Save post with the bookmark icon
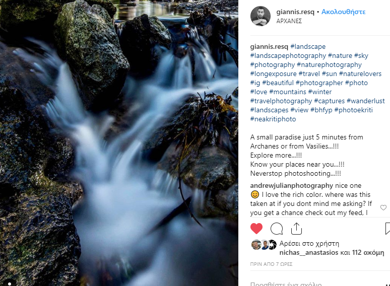390x286 pixels. 387,229
